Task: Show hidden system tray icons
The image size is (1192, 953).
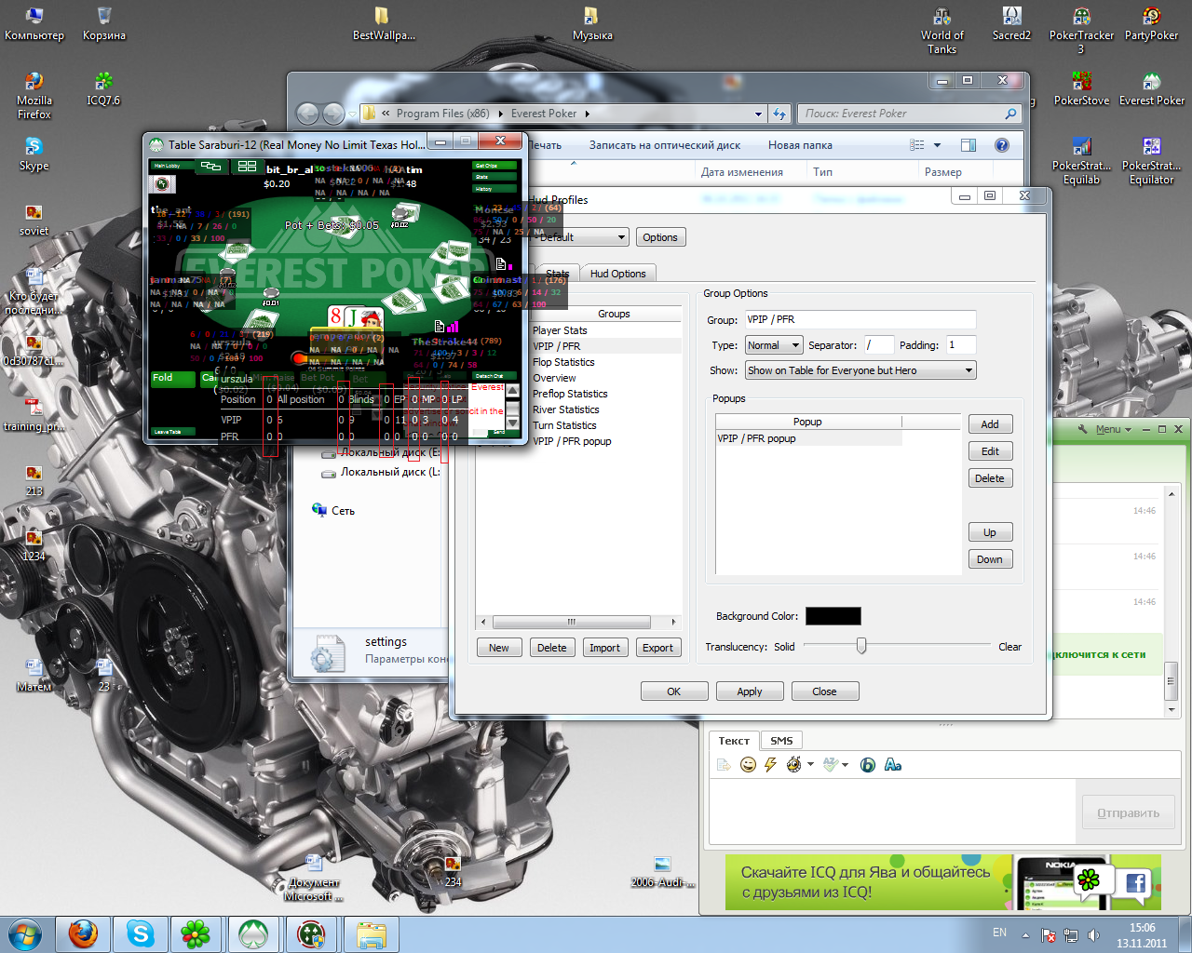Action: 1025,934
